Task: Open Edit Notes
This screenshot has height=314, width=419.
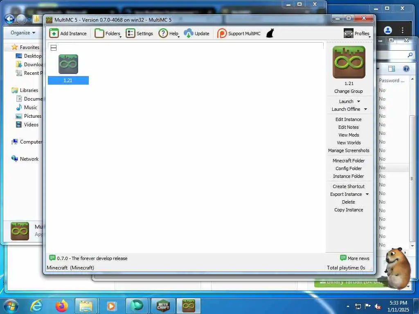Action: pyautogui.click(x=349, y=127)
